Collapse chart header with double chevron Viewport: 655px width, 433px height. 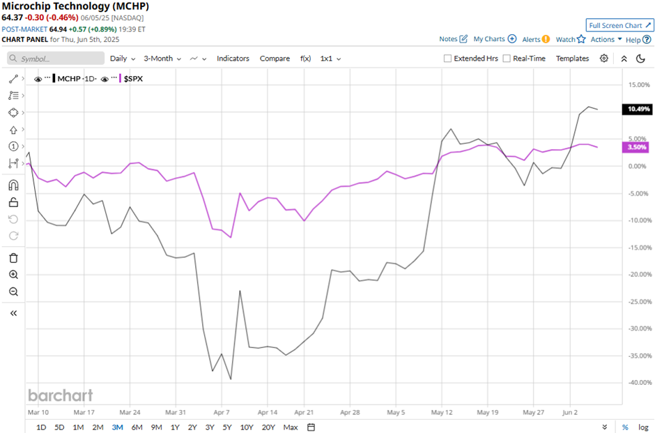(624, 59)
